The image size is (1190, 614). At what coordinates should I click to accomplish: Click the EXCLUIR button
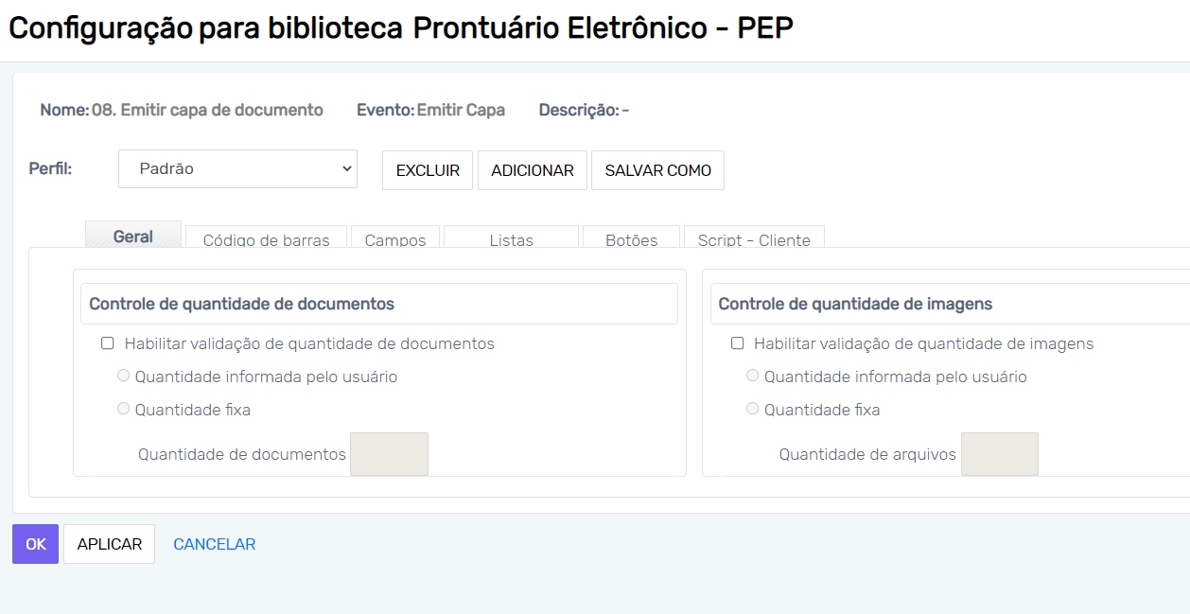pos(428,171)
